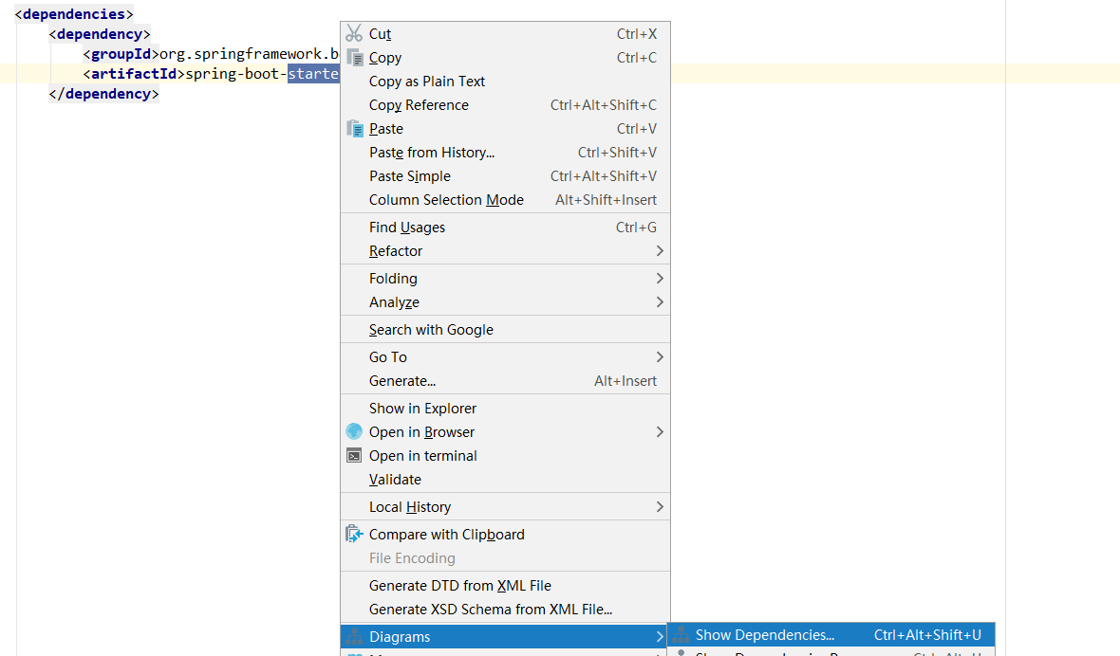The width and height of the screenshot is (1120, 656).
Task: Choose Column Selection Mode
Action: coord(446,200)
